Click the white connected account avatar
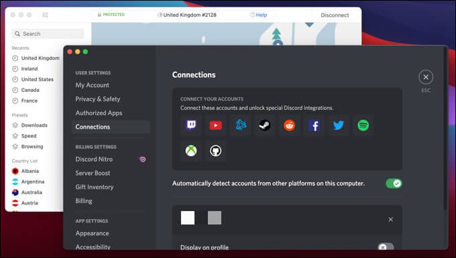The width and height of the screenshot is (456, 258). (x=188, y=218)
